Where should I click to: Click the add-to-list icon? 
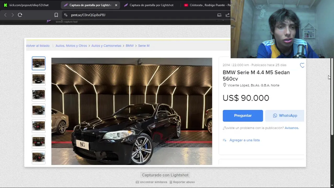tap(224, 140)
